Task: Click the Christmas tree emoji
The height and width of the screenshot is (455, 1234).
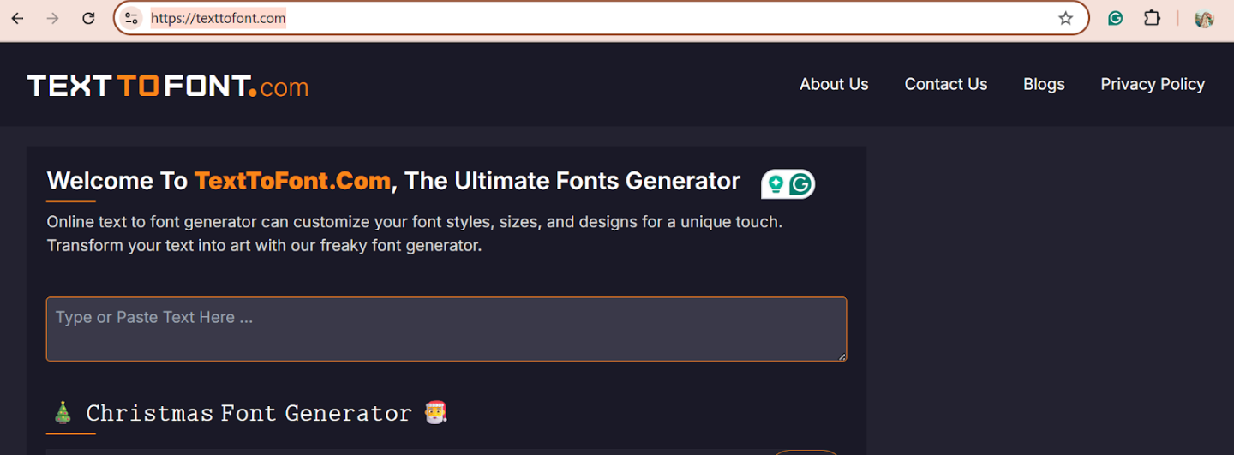Action: pyautogui.click(x=63, y=413)
